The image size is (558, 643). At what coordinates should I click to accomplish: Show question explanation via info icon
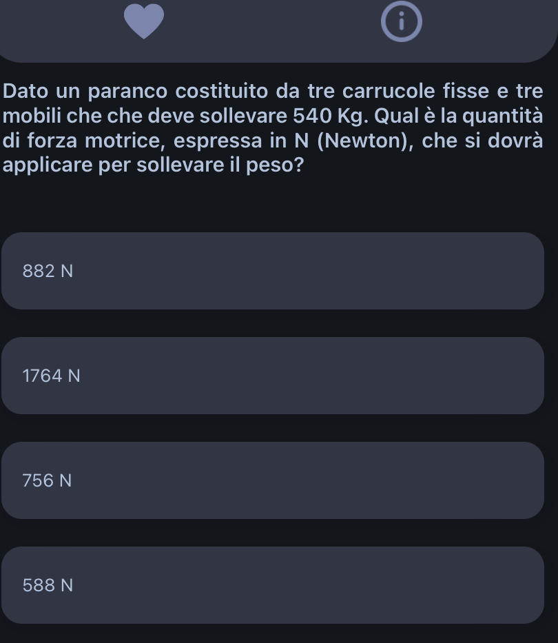402,23
